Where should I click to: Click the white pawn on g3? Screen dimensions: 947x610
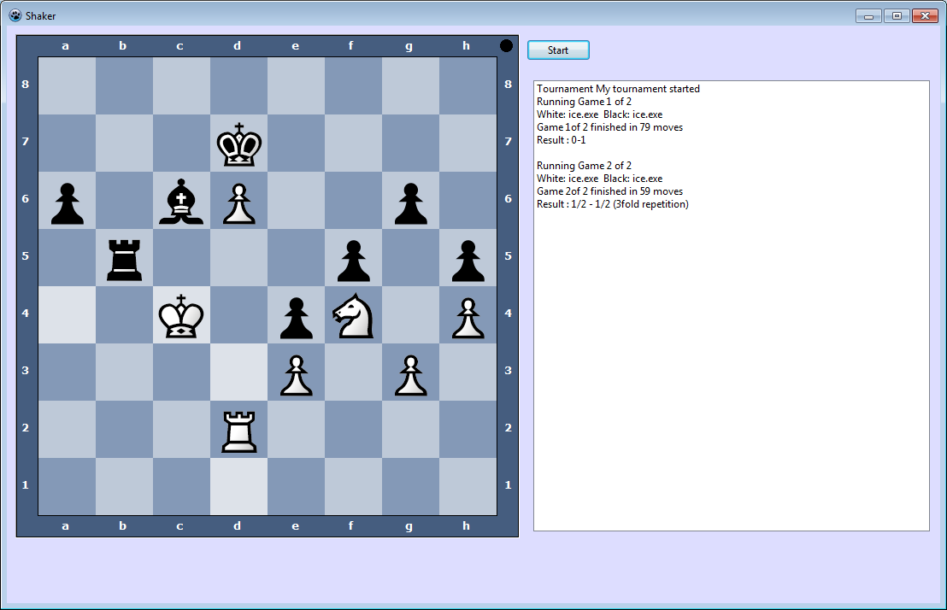[410, 374]
